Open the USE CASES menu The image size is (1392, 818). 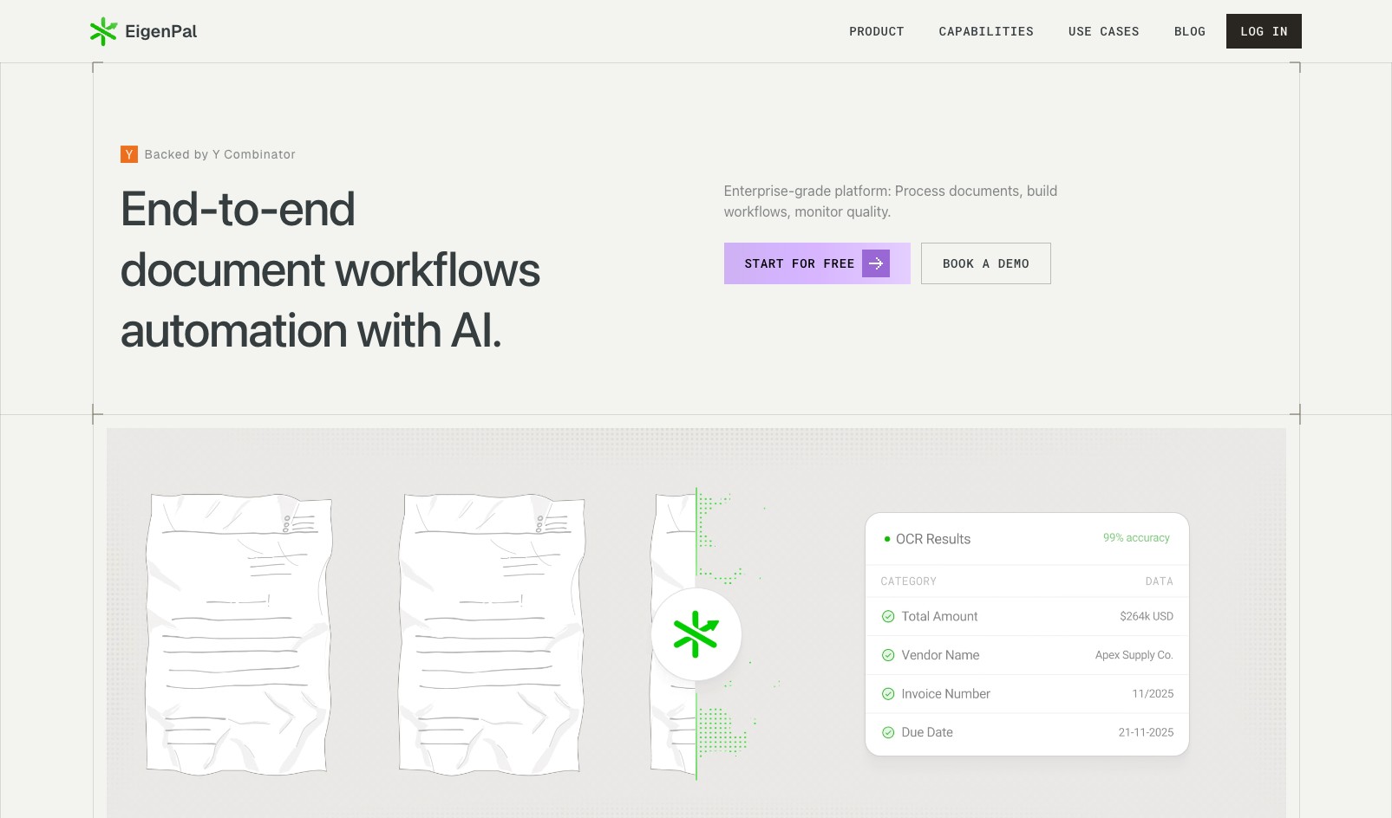point(1103,31)
